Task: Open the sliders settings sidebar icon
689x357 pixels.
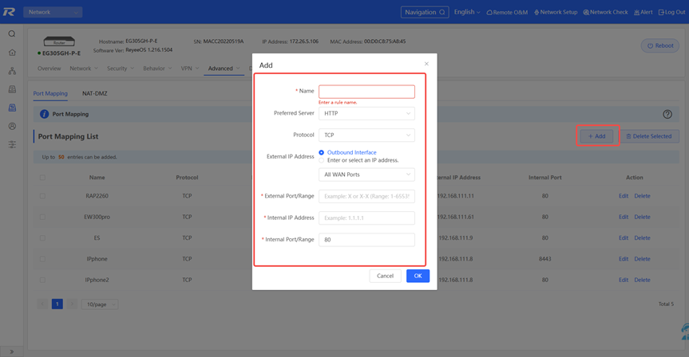Action: tap(12, 144)
